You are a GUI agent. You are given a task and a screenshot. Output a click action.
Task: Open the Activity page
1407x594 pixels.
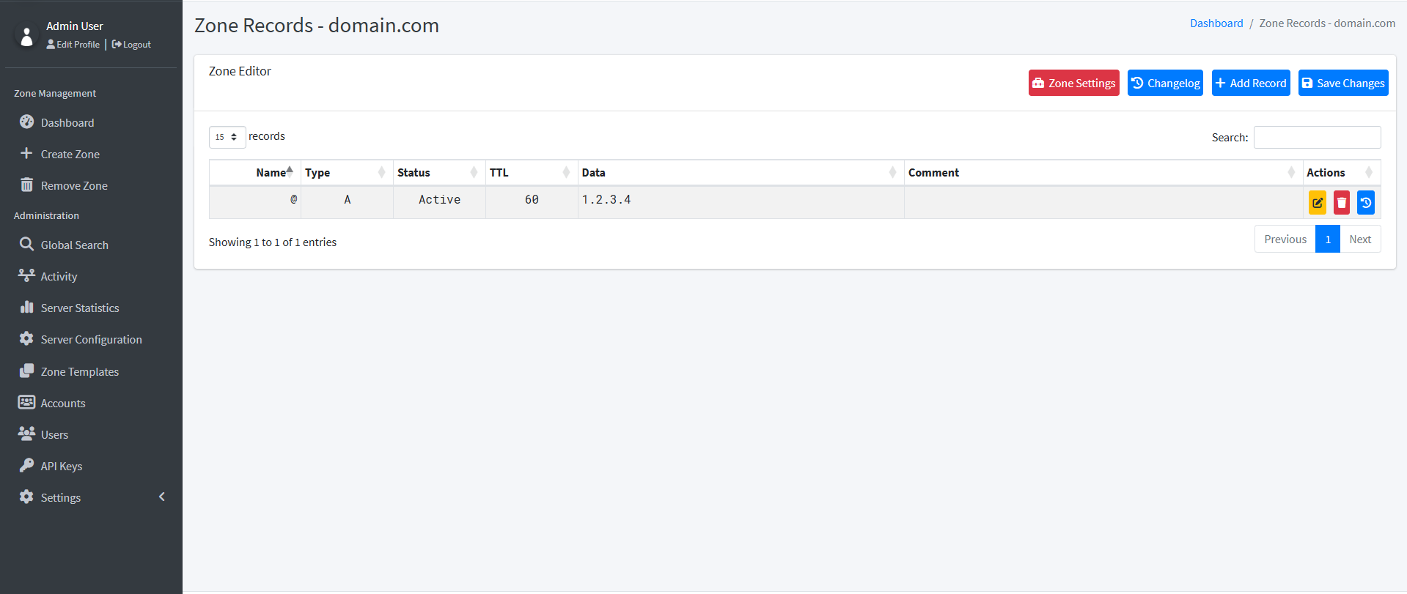[x=59, y=277]
